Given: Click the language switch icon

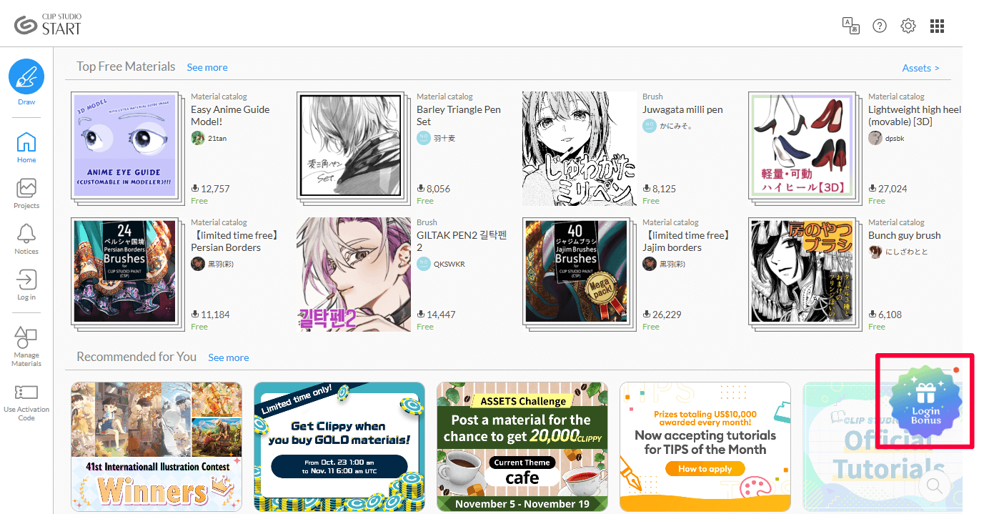Looking at the screenshot, I should (x=851, y=26).
